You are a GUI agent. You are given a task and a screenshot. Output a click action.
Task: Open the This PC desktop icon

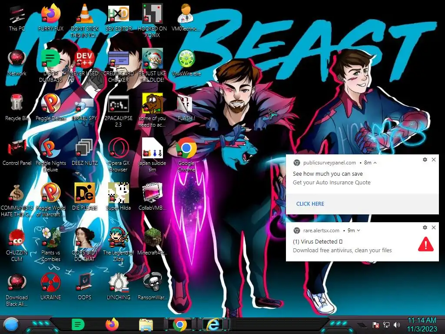(17, 17)
